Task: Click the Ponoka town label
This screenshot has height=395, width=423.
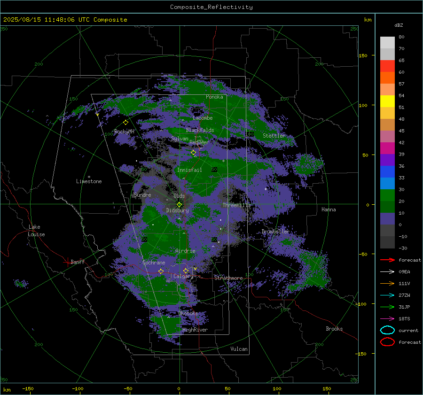Action: coord(214,97)
